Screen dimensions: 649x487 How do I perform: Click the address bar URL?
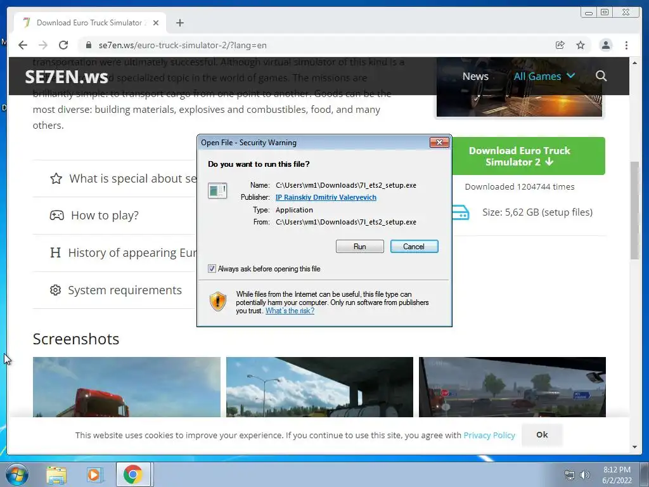pos(183,45)
